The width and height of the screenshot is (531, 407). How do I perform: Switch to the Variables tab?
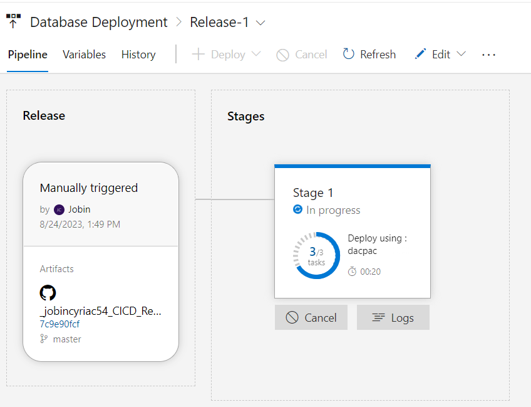click(84, 55)
